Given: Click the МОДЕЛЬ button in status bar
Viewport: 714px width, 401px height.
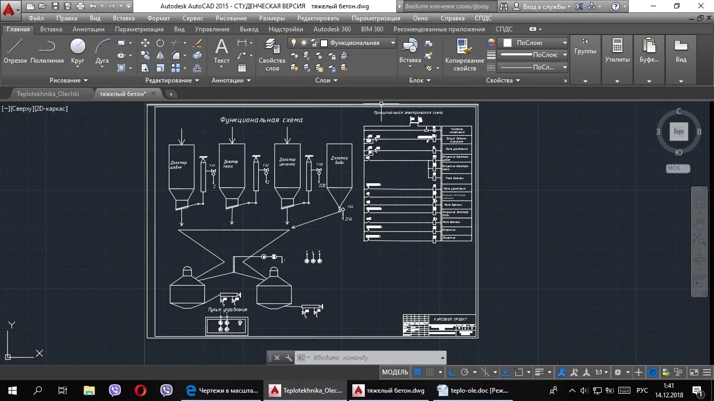Looking at the screenshot, I should 395,372.
